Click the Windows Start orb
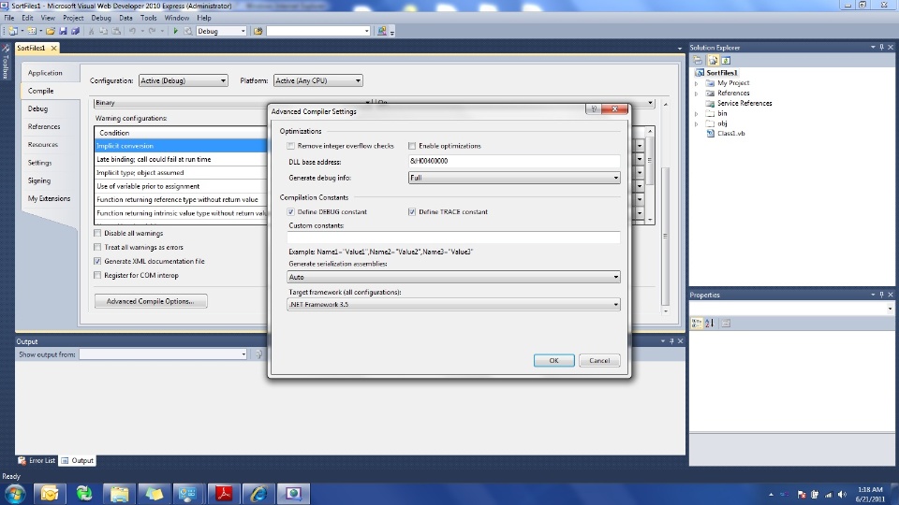This screenshot has width=899, height=505. pos(15,494)
